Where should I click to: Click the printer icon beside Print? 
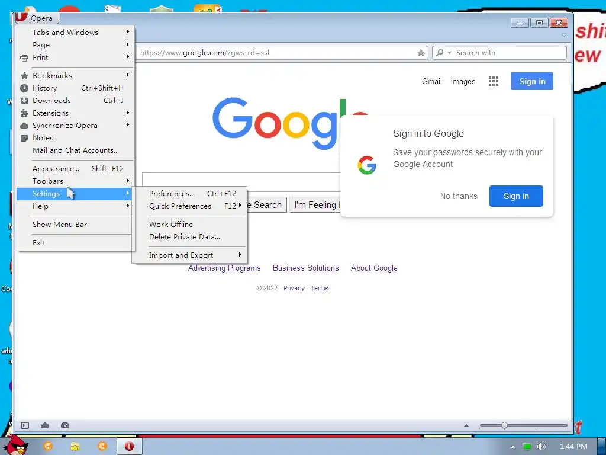[24, 57]
